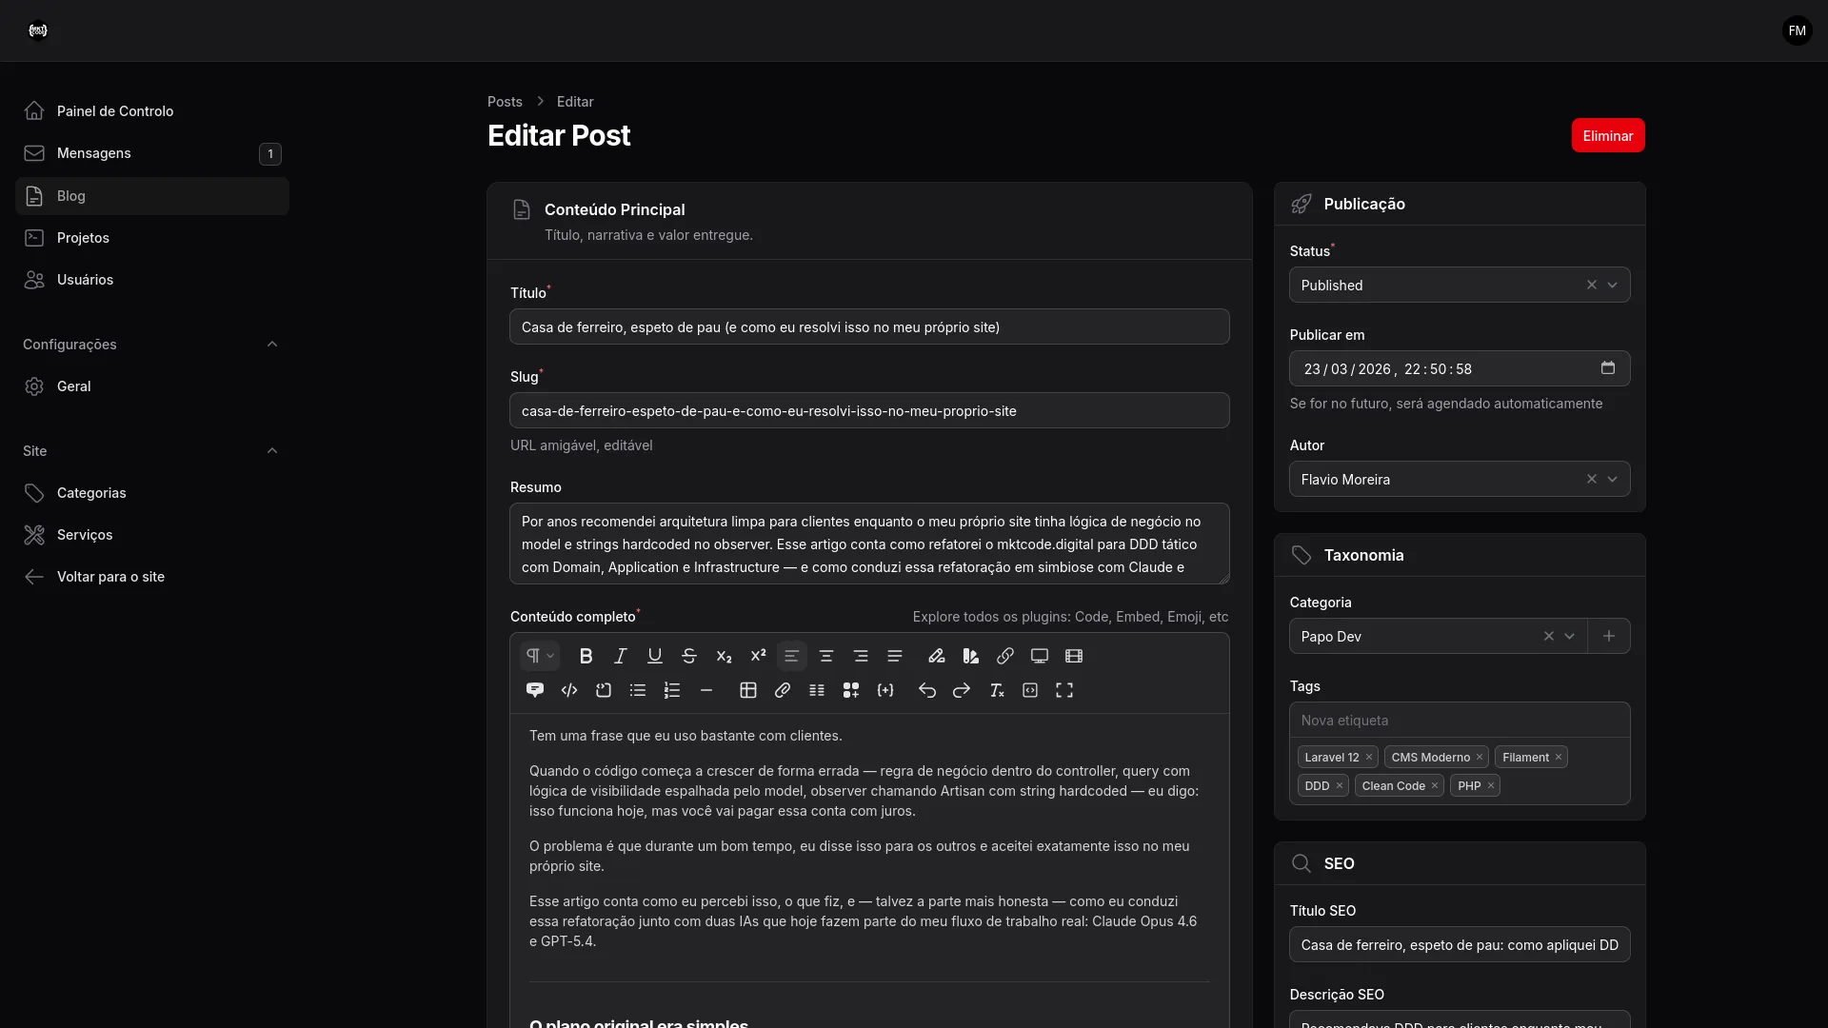Open the paragraph style dropdown
The image size is (1828, 1028).
(539, 656)
